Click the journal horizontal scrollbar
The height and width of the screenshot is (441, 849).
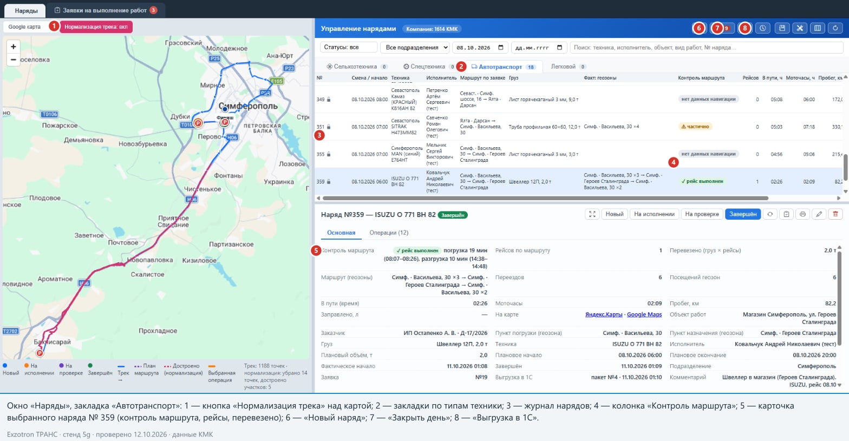(545, 198)
